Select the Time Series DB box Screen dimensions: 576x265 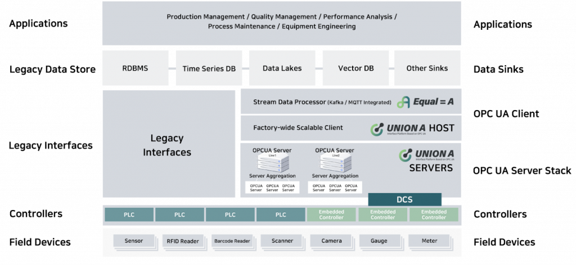[x=209, y=68]
